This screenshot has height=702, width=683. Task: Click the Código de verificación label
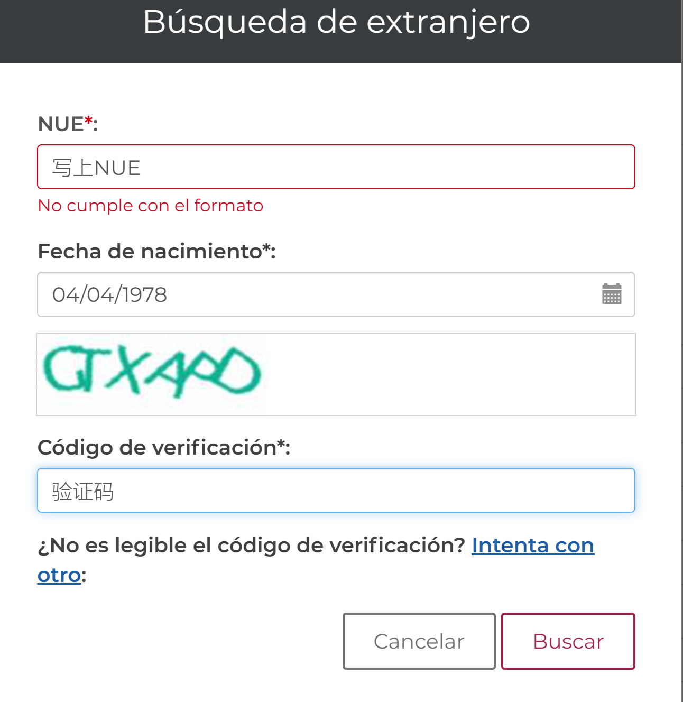click(x=164, y=448)
